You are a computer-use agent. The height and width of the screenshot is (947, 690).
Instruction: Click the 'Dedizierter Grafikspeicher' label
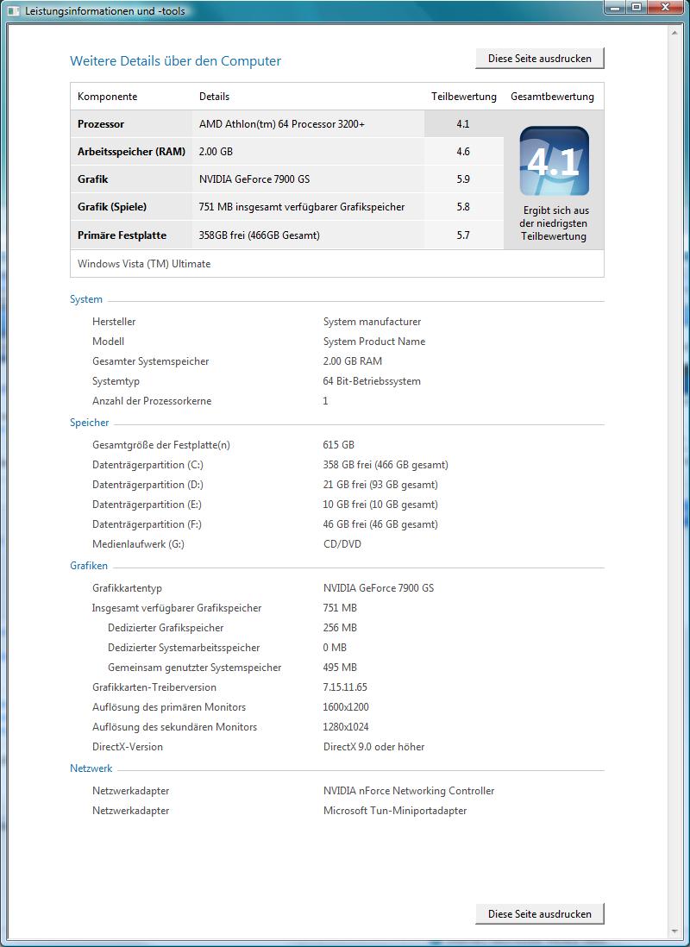tap(166, 628)
